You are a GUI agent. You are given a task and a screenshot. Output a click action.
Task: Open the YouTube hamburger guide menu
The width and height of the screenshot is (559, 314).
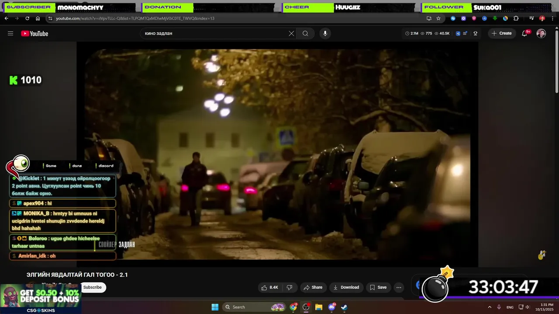[10, 33]
